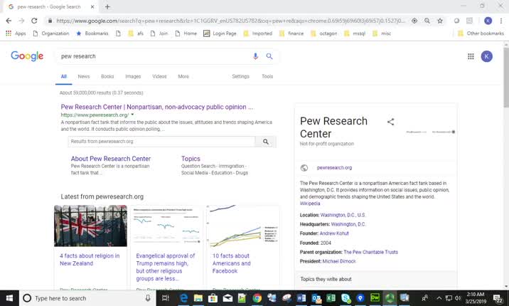Screen dimensions: 509x306
Task: Click the Chrome address bar URL
Action: (230, 21)
